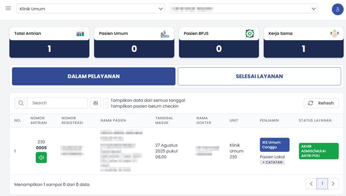
Task: Enable Tampilkan pasien belum checkin checkbox
Action: pyautogui.click(x=106, y=106)
